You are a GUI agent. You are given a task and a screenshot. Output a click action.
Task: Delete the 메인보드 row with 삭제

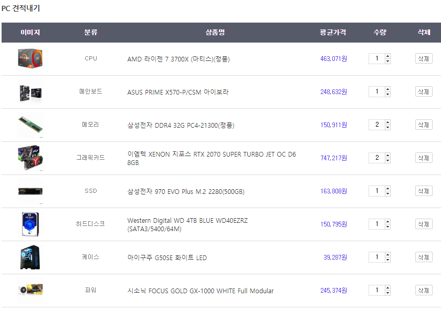tap(424, 92)
